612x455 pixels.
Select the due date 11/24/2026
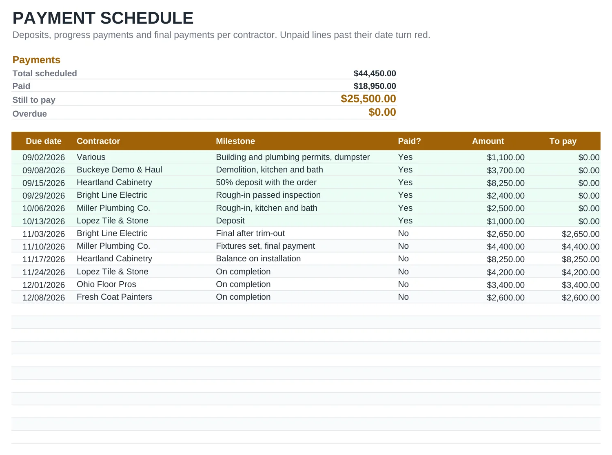point(44,272)
